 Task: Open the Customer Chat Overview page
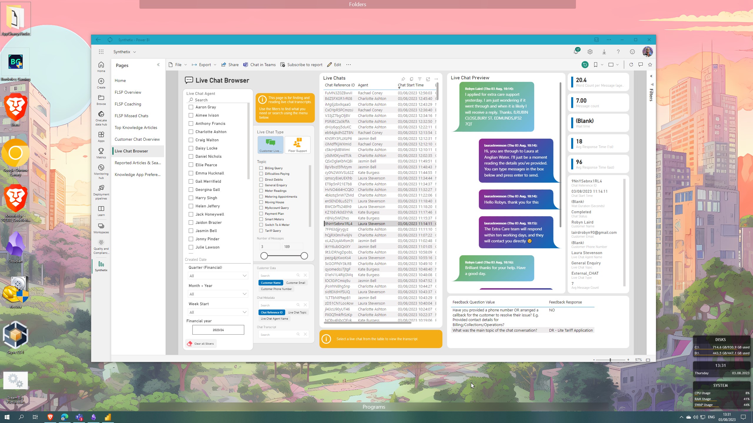pyautogui.click(x=137, y=139)
